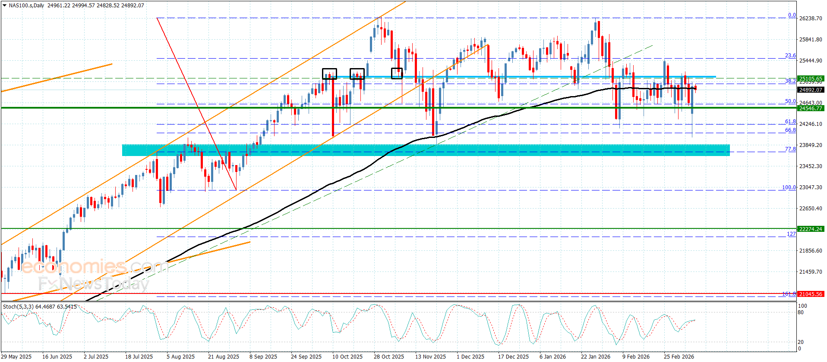Image resolution: width=827 pixels, height=362 pixels.
Task: Select the Fibonacci 127 level label
Action: coord(791,234)
